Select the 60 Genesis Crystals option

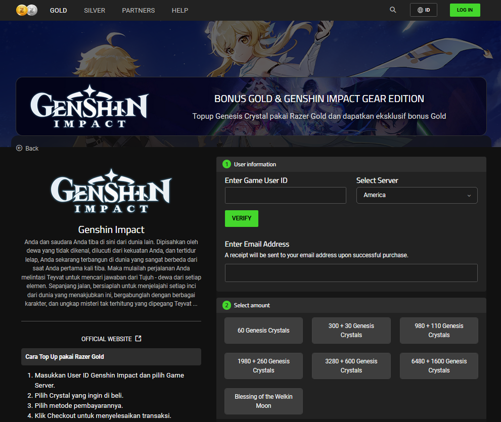[263, 331]
